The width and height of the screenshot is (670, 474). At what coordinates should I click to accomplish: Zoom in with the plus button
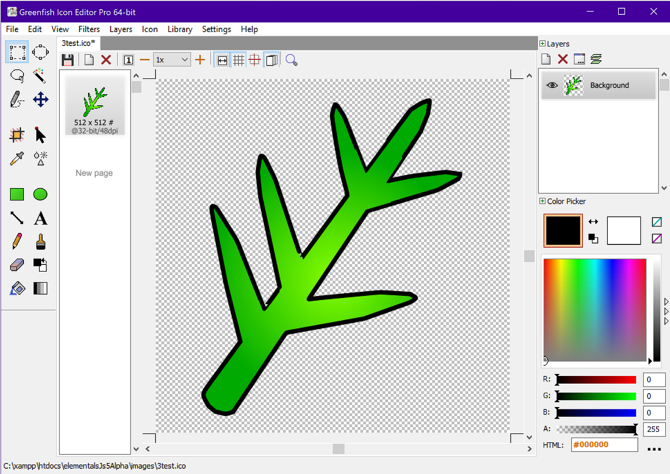click(200, 60)
